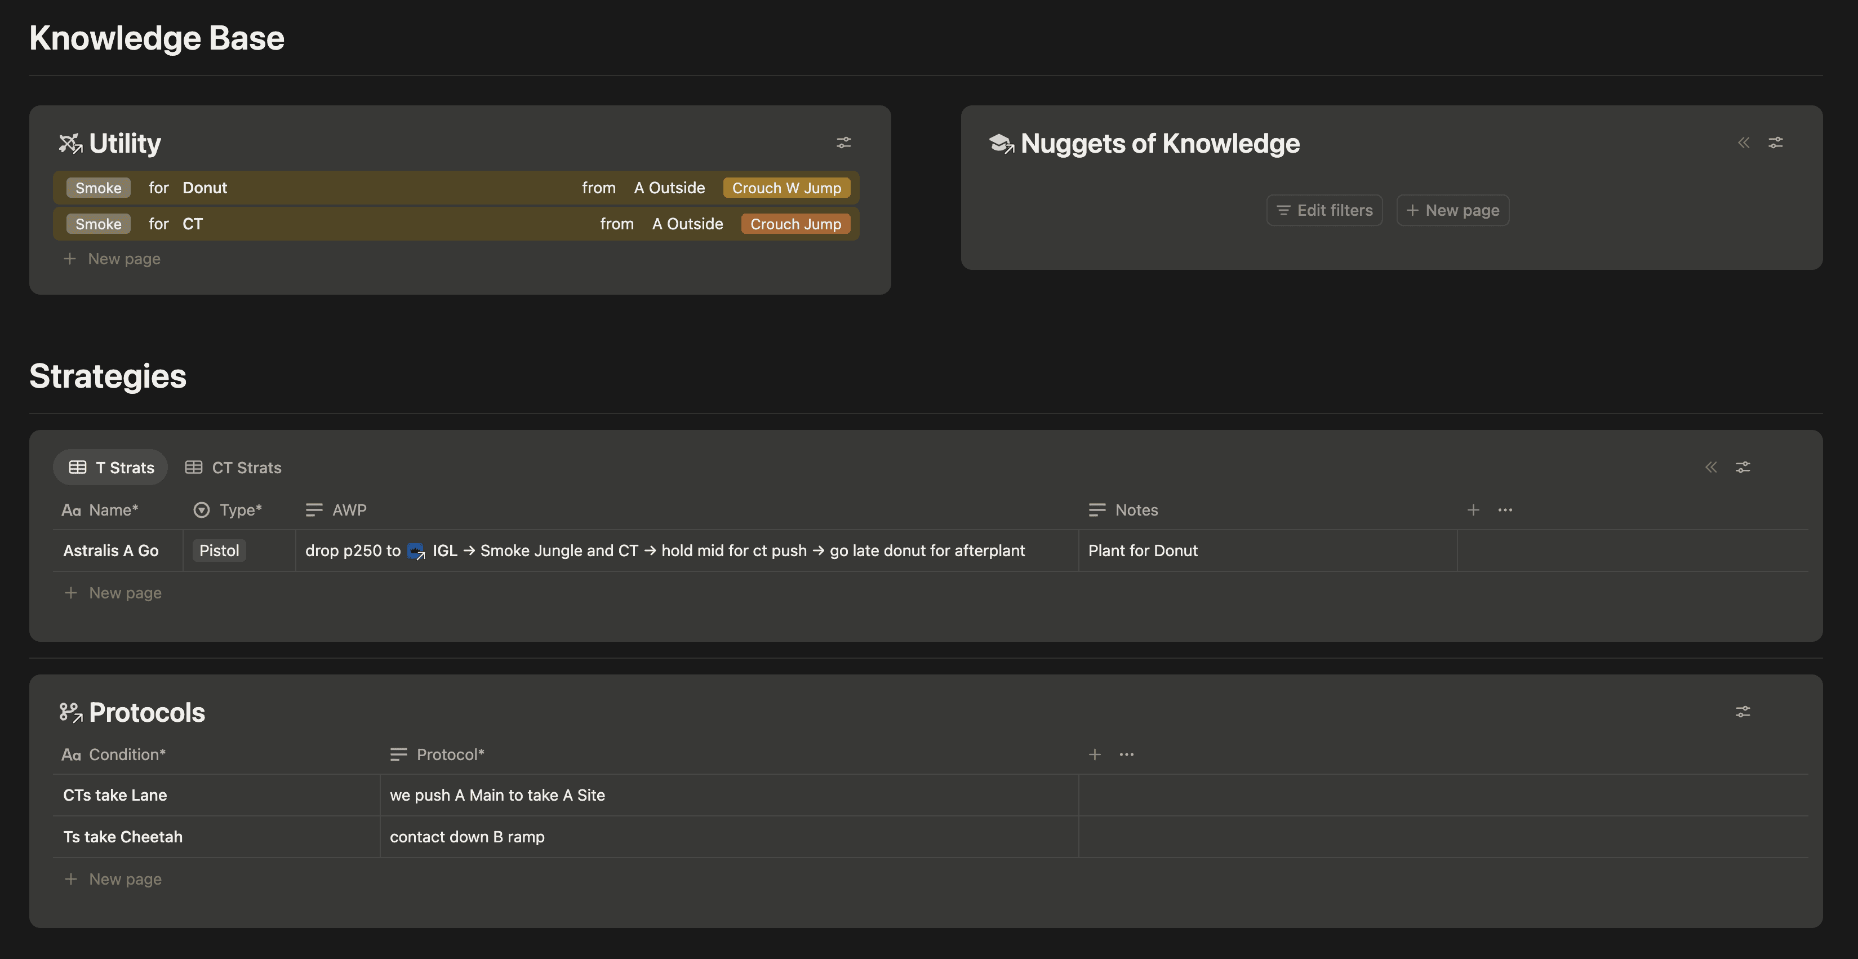
Task: Click the A Outside label in the Donut row
Action: click(669, 188)
